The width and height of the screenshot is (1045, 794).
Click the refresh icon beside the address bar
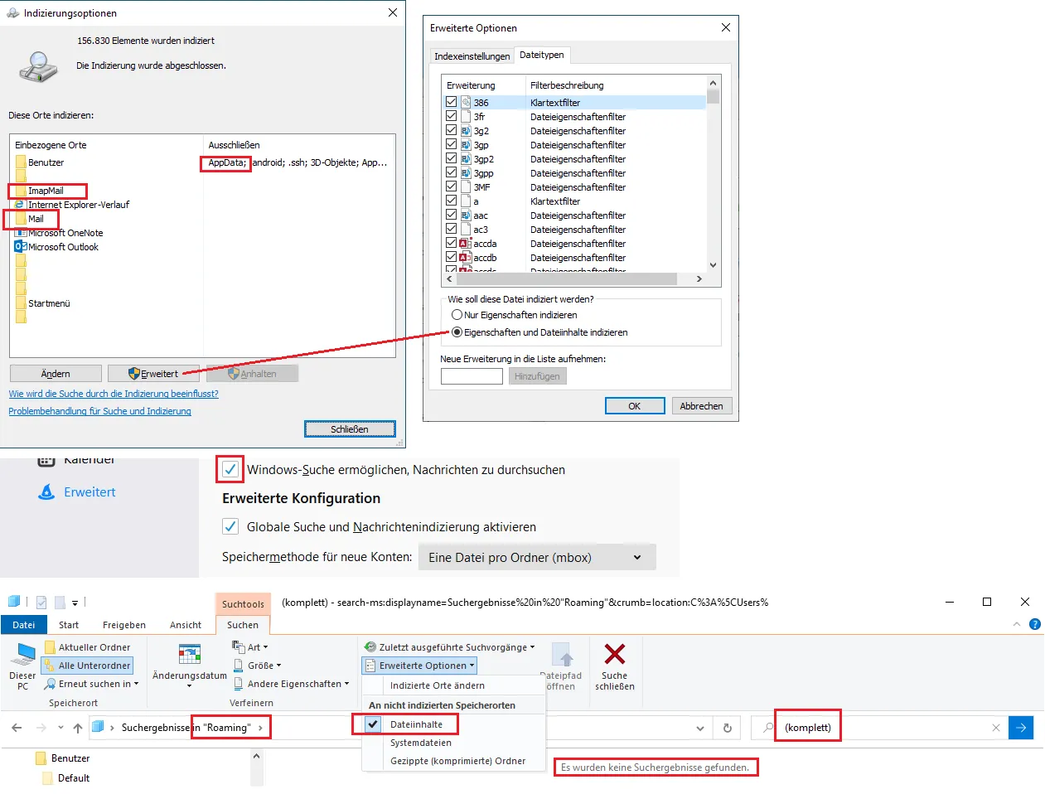[727, 728]
